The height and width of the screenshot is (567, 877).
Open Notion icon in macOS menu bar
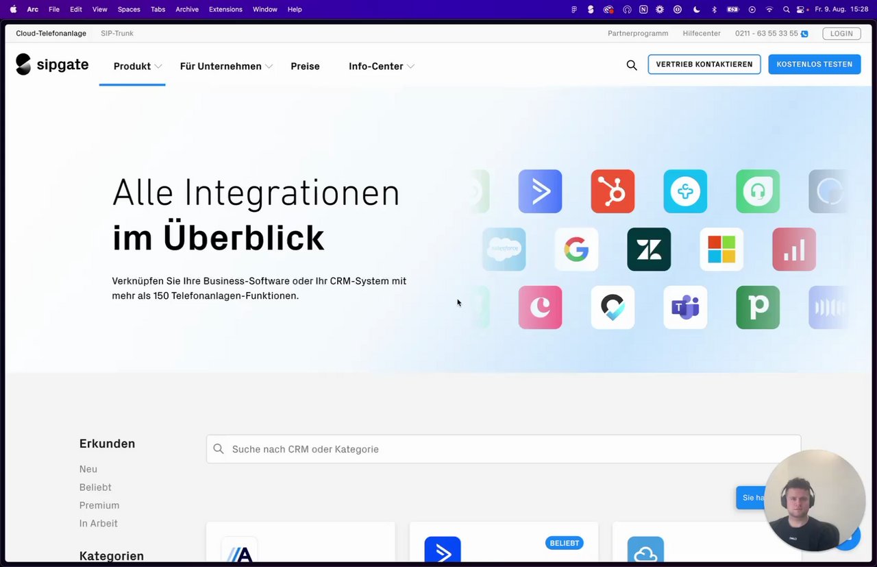pyautogui.click(x=643, y=10)
